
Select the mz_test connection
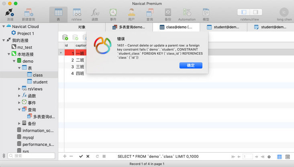[24, 47]
